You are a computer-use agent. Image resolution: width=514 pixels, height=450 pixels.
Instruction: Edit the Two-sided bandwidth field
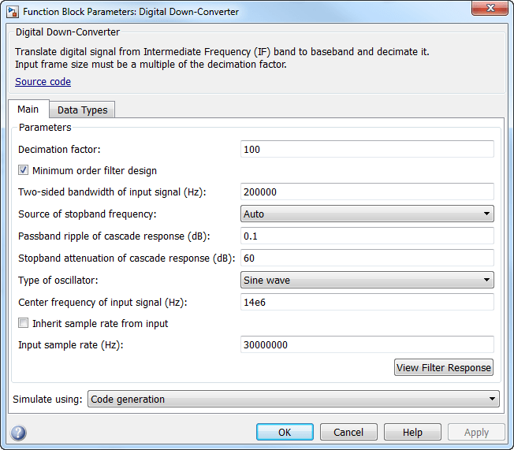point(367,192)
